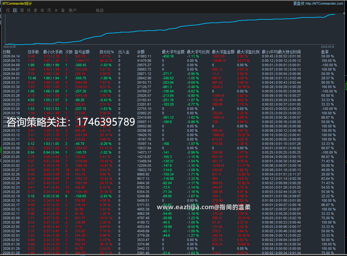Open the 币 currency tab
The image size is (347, 256).
coord(49,10)
